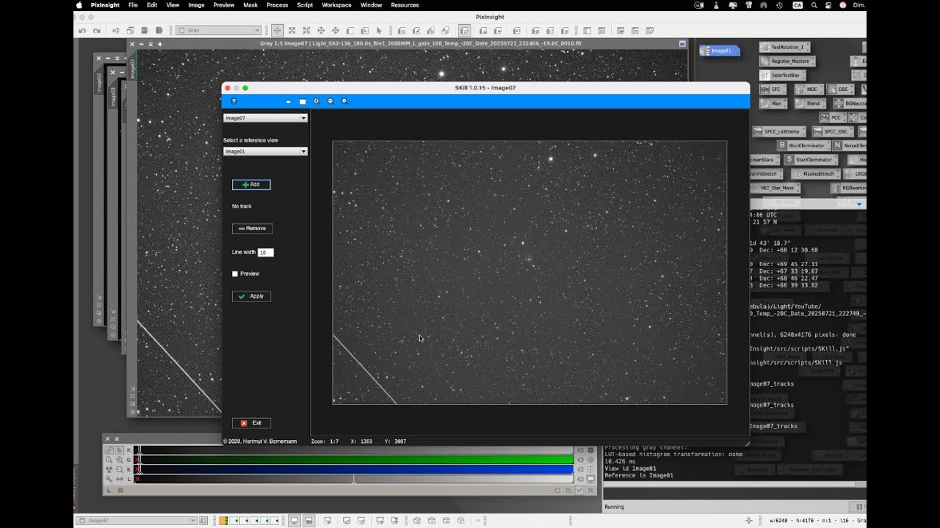Open the FastRotation_1 process icon
Screen dimensions: 940x528
coord(784,47)
